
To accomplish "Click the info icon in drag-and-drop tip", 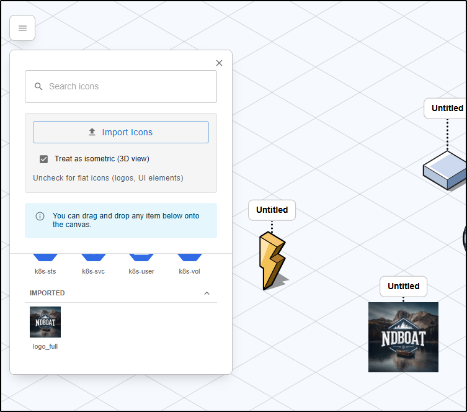I will pos(40,216).
